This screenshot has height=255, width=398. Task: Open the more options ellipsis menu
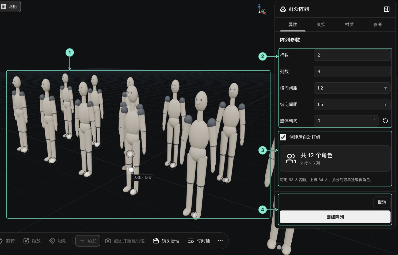(220, 241)
